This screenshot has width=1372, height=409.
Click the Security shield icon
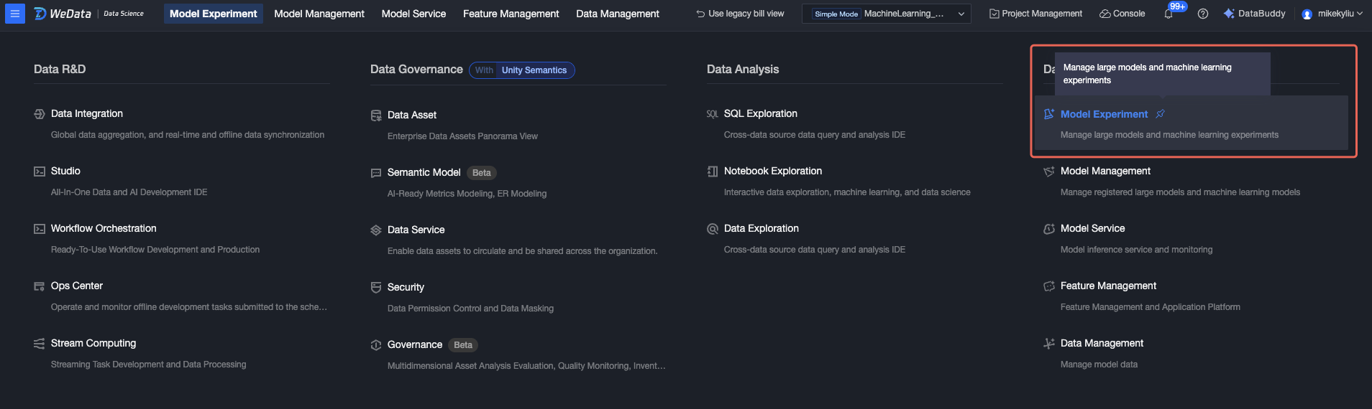point(375,287)
